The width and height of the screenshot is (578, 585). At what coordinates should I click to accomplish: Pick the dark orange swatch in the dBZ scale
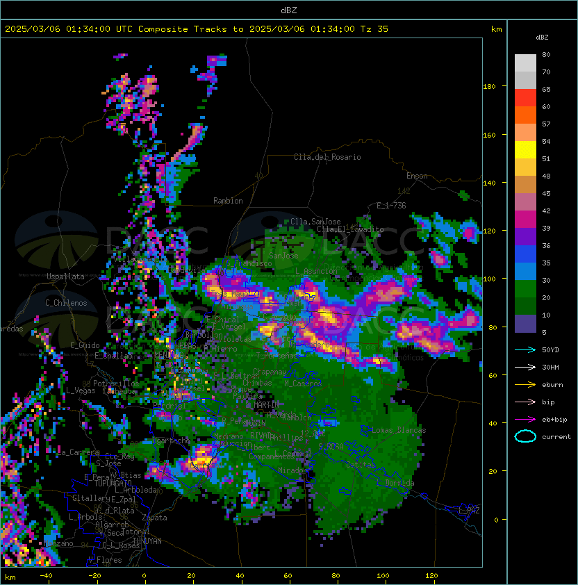525,115
